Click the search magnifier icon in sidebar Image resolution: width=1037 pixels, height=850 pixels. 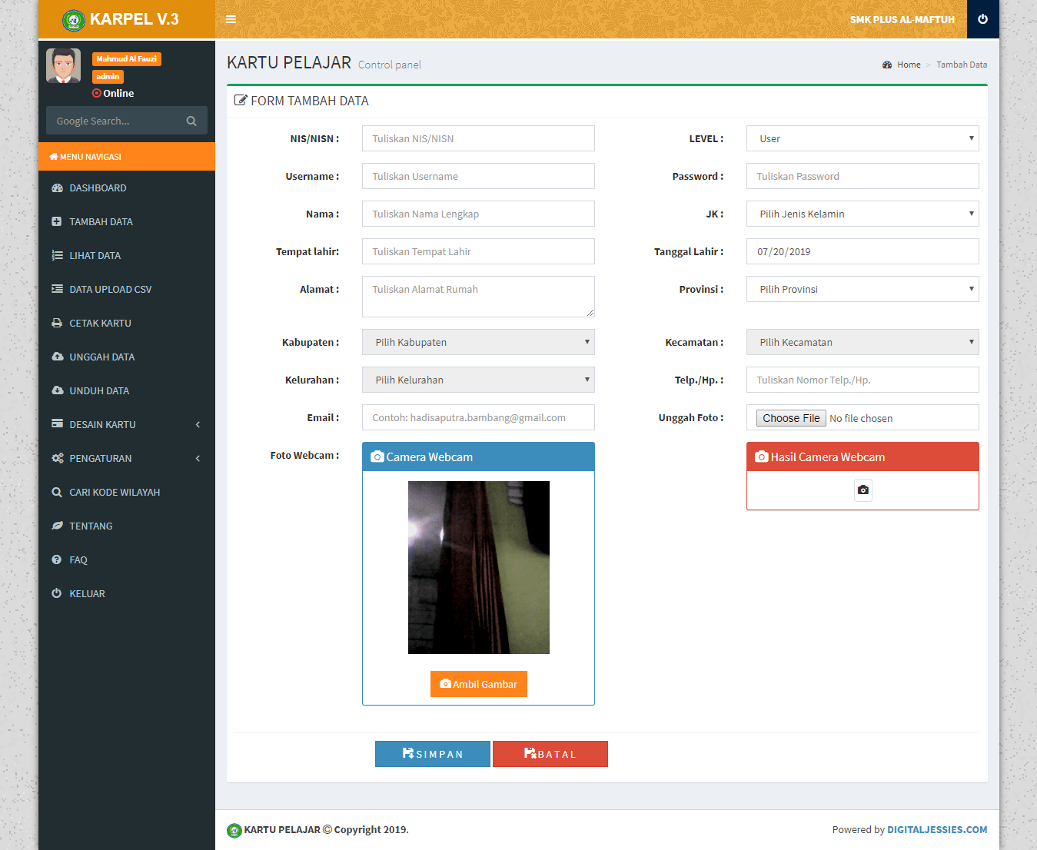click(x=191, y=121)
